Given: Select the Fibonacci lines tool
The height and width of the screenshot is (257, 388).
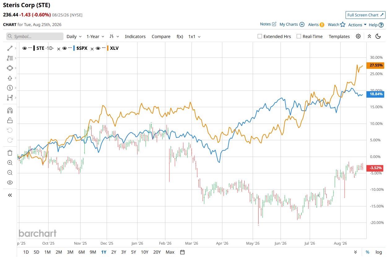Looking at the screenshot, I should coord(10,58).
